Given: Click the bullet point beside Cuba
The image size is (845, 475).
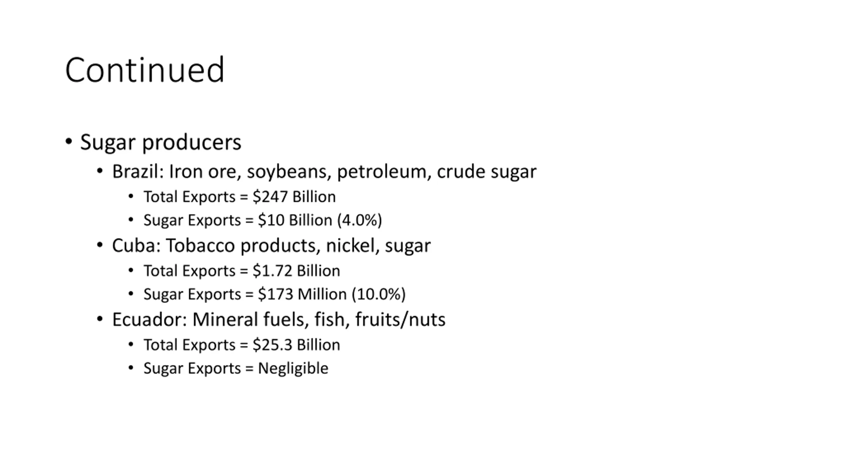Looking at the screenshot, I should click(100, 245).
